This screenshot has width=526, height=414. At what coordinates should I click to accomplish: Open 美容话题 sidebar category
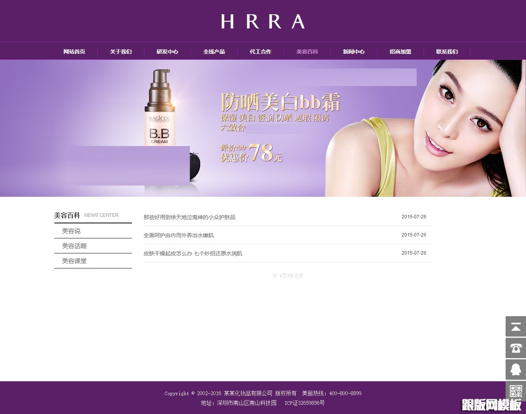click(74, 246)
